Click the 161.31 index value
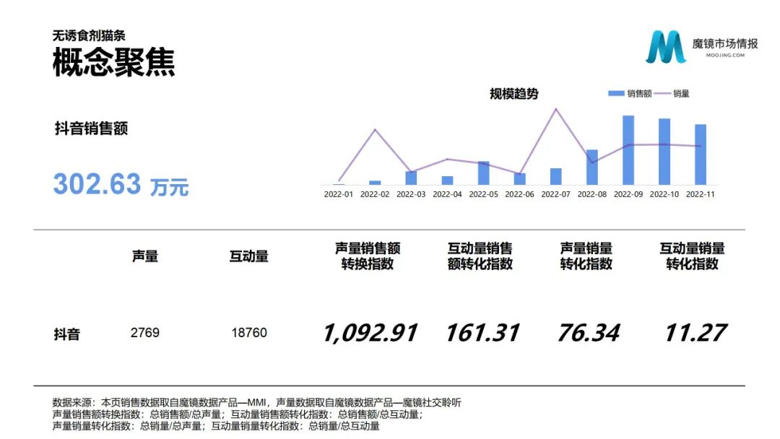Viewport: 780px width, 439px height. (x=482, y=333)
